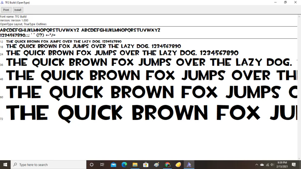Open the volume control tray icon
The width and height of the screenshot is (301, 169).
coord(272,164)
